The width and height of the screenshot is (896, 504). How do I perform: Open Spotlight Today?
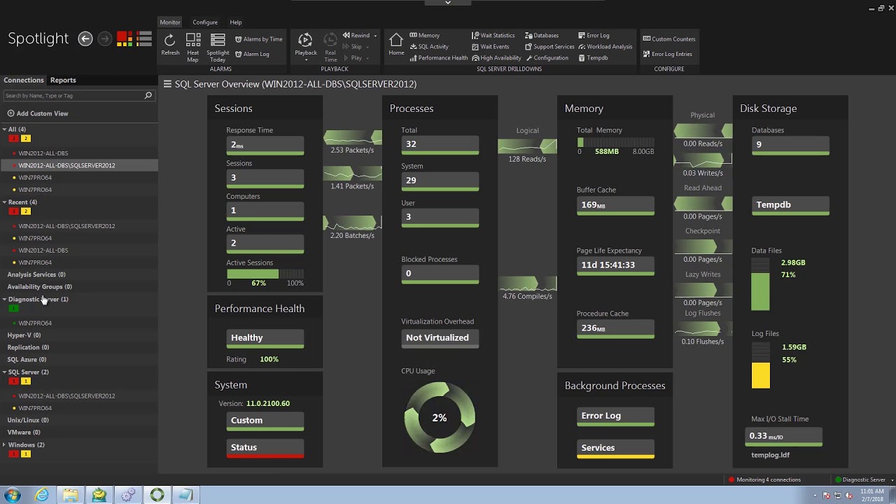tap(218, 47)
